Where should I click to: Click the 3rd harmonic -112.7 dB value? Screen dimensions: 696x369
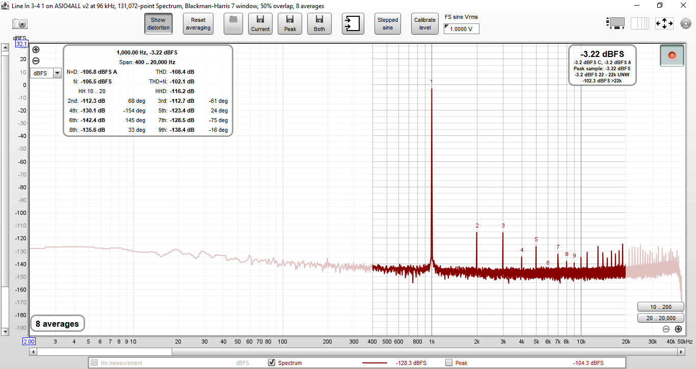(x=182, y=101)
